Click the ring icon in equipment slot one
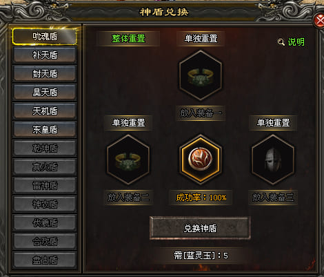This screenshot has width=324, height=277. pyautogui.click(x=201, y=76)
